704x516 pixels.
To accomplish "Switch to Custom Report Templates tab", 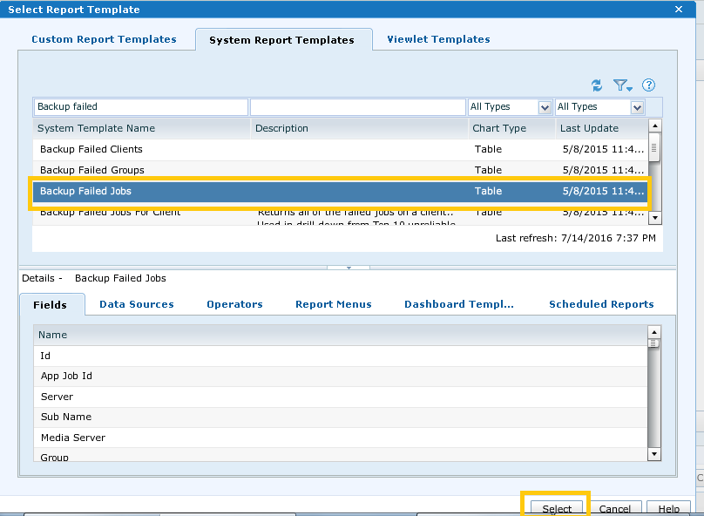I will 104,39.
